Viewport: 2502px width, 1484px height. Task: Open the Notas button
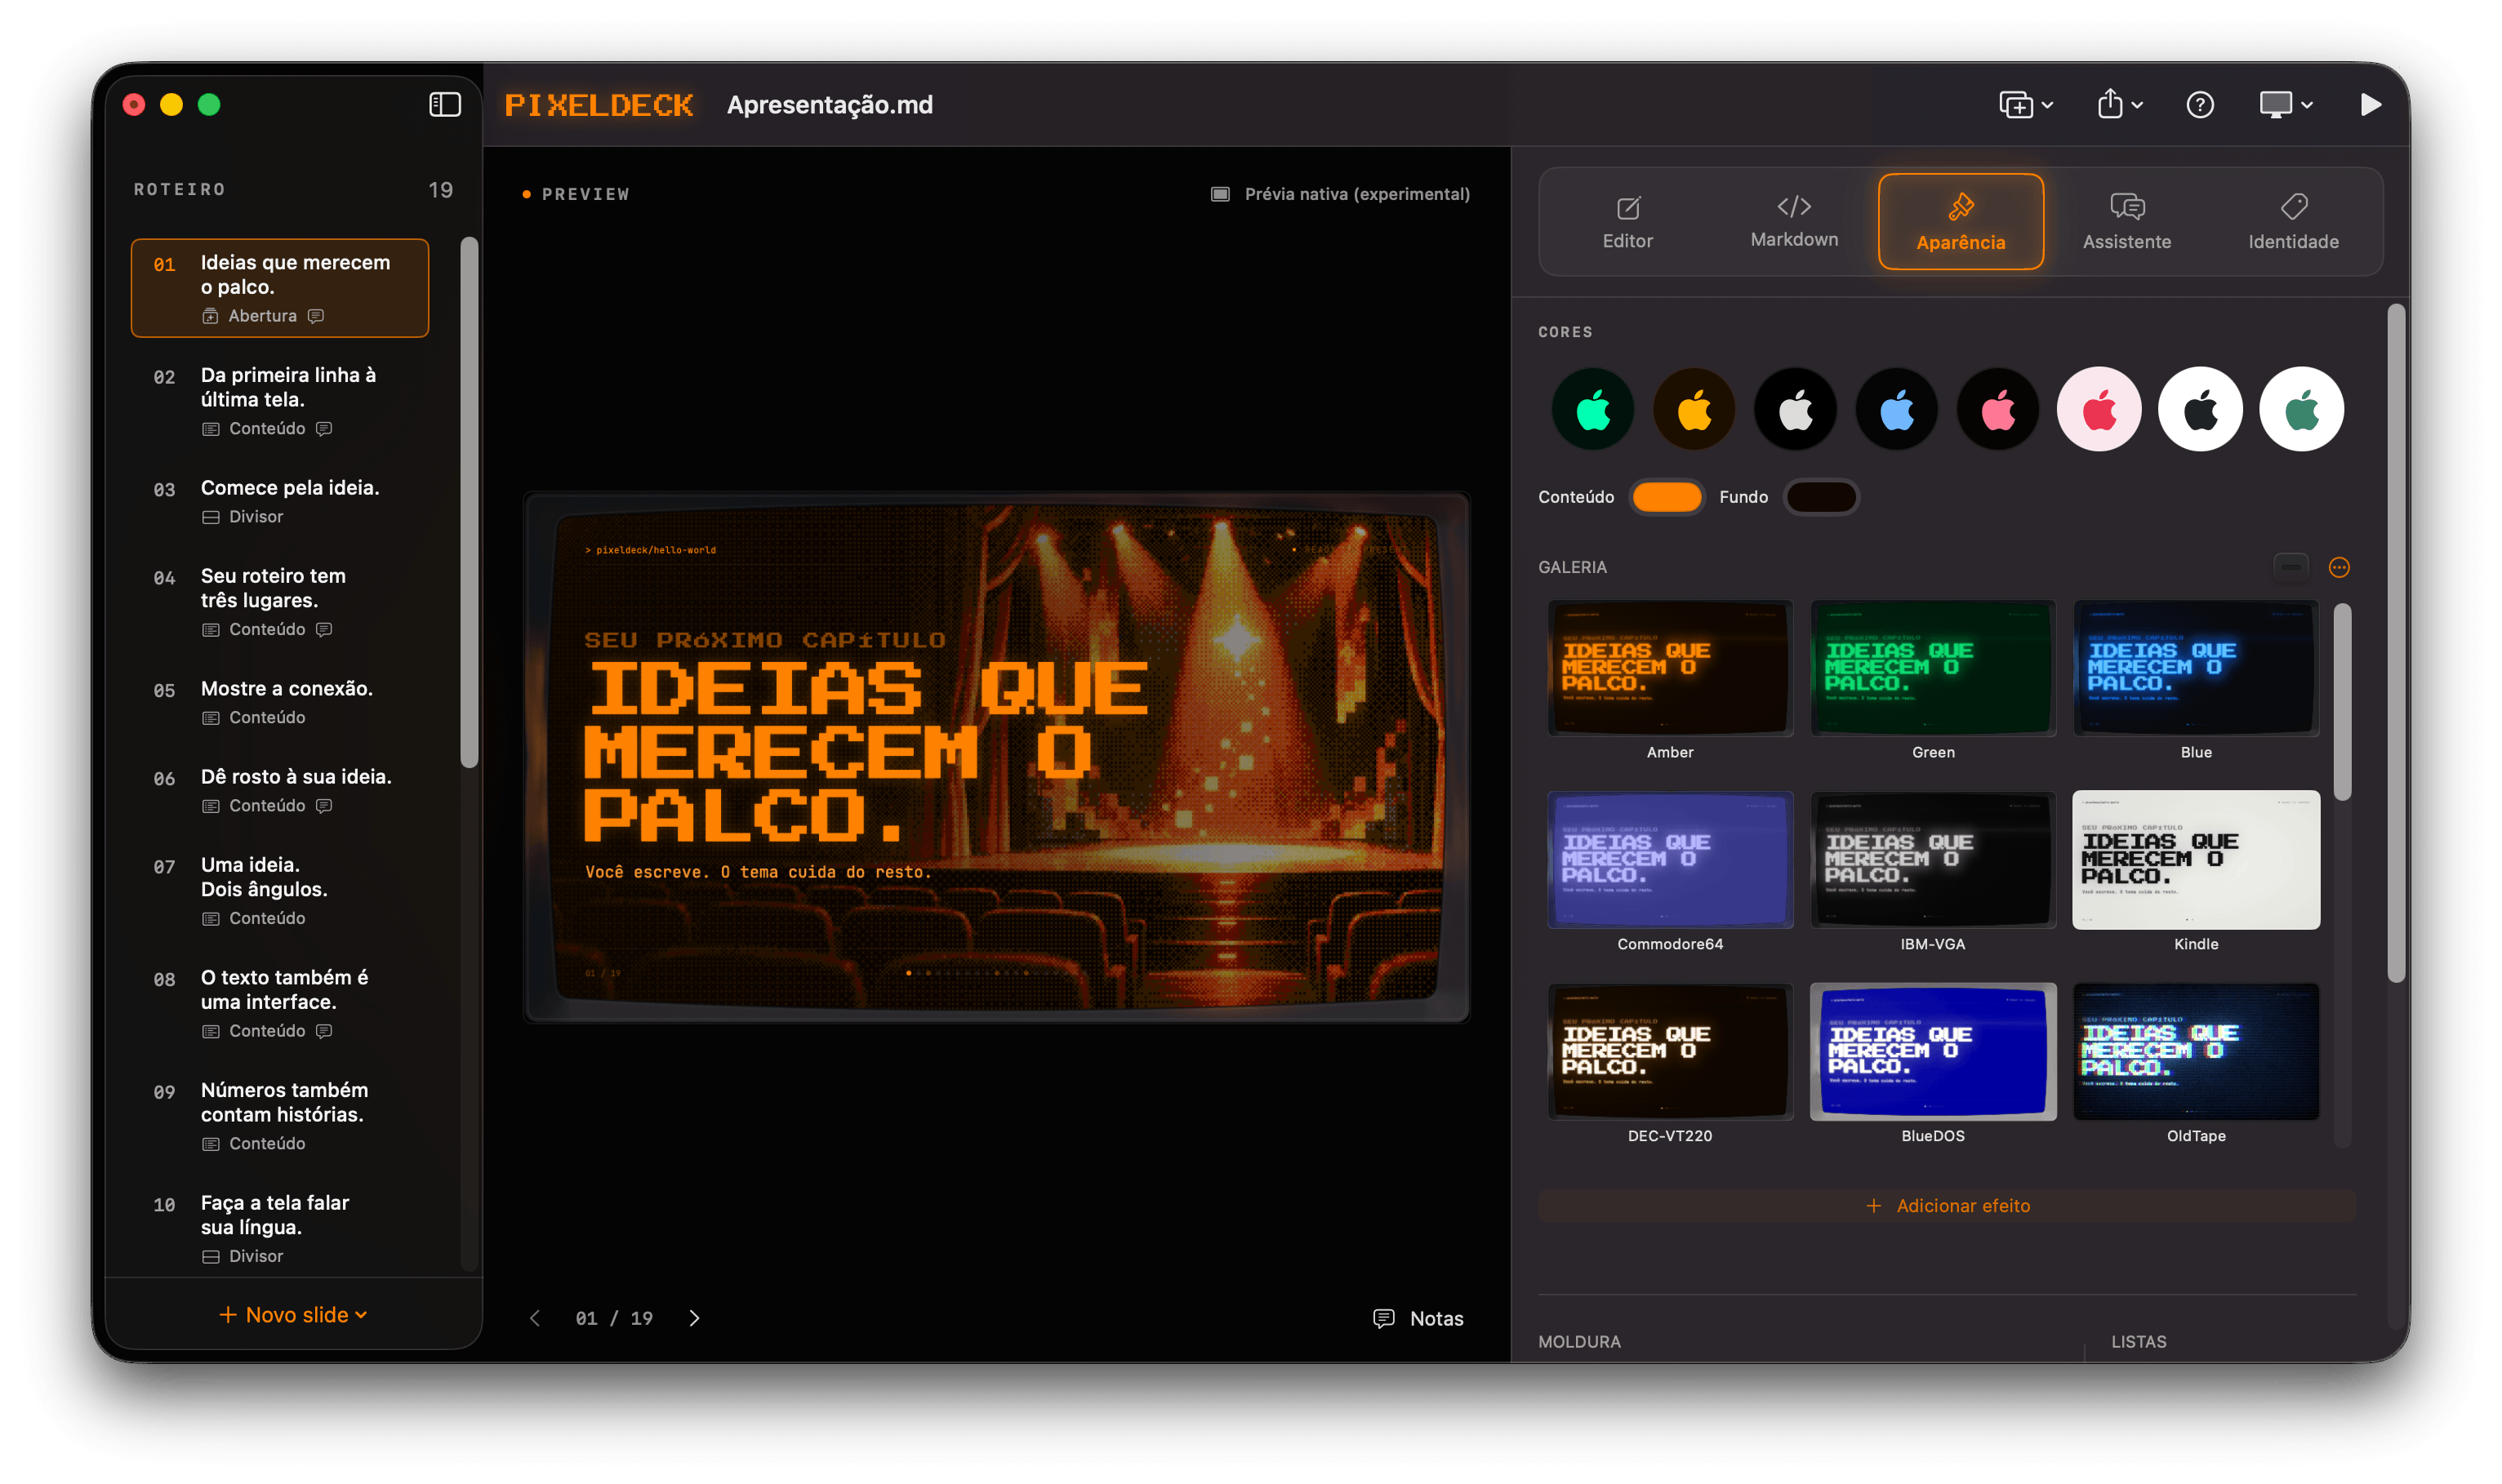point(1418,1318)
